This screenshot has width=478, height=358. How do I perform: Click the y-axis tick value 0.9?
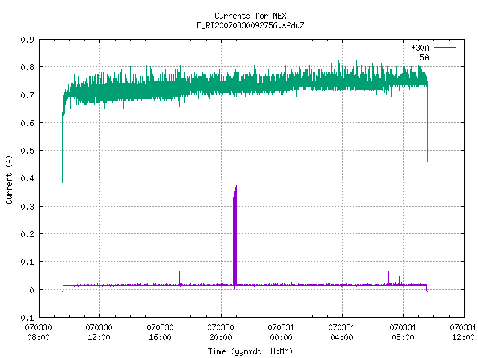[x=27, y=40]
